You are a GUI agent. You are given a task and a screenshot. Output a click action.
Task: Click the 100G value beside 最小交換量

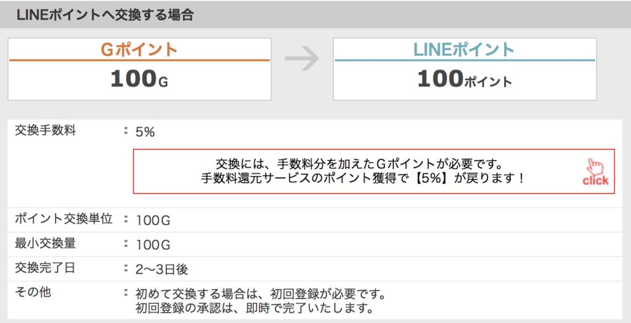153,245
